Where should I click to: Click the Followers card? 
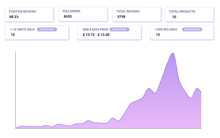(x=83, y=14)
